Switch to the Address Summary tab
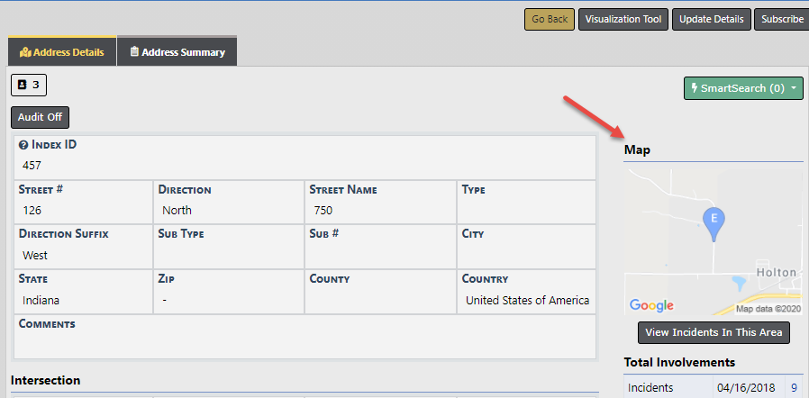809x398 pixels. point(177,52)
